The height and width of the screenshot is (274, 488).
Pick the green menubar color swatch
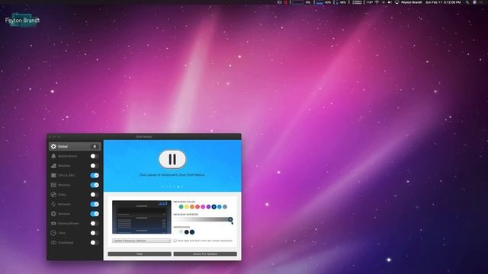[181, 206]
